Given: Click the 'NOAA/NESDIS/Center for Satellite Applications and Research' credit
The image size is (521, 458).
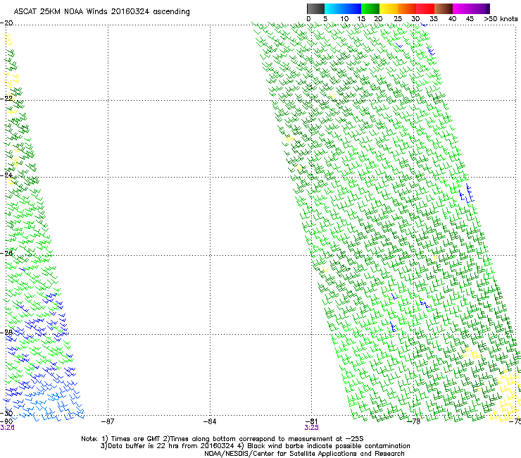Looking at the screenshot, I should [304, 454].
